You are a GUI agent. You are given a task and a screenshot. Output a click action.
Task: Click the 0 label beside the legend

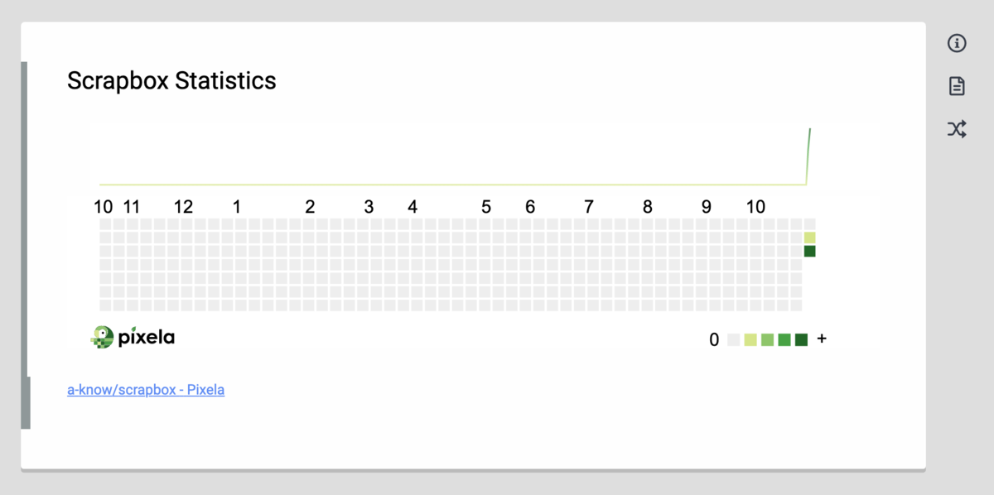point(714,339)
